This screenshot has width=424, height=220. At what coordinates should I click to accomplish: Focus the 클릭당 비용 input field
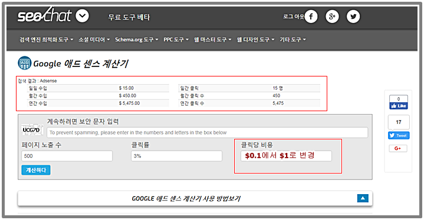point(286,156)
